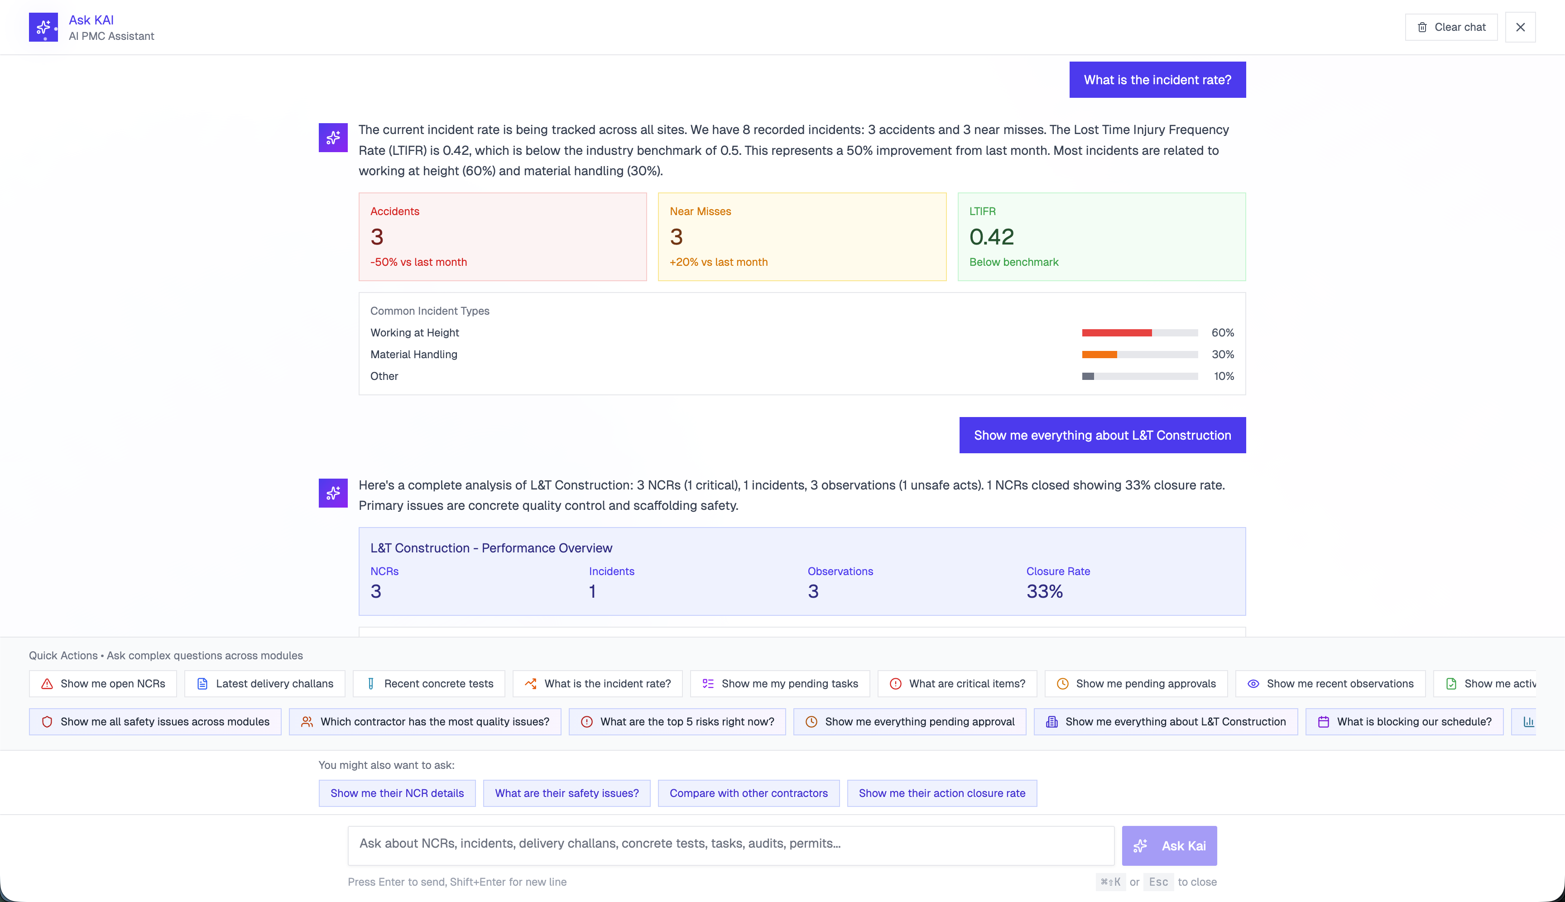Click the Working at Height progress bar
The height and width of the screenshot is (902, 1565).
pyautogui.click(x=1139, y=333)
